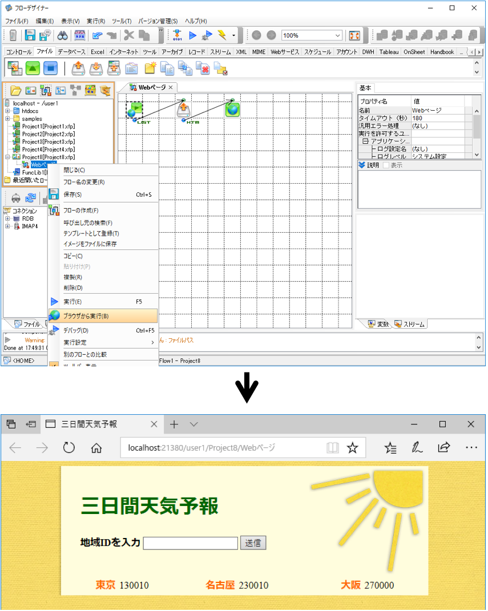Click the Save floppy disk toolbar icon
488x611 pixels.
pyautogui.click(x=30, y=35)
